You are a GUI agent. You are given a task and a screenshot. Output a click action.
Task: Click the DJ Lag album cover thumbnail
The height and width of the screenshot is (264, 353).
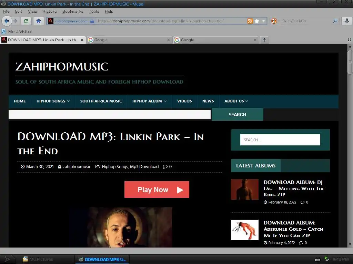click(x=245, y=189)
